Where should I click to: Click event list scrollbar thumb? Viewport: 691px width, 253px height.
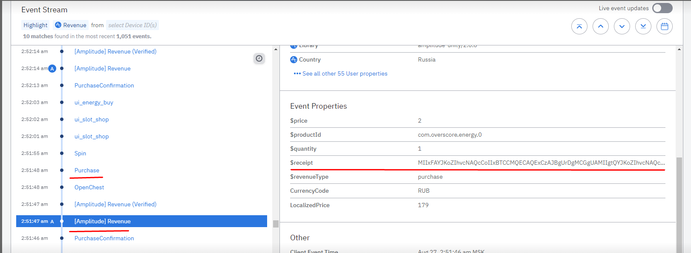pos(276,224)
